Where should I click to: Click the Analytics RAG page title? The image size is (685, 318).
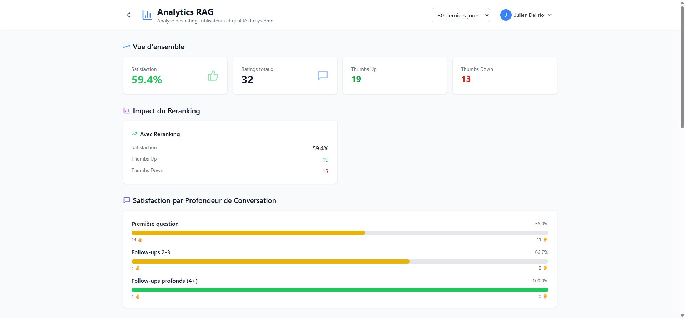click(x=185, y=12)
